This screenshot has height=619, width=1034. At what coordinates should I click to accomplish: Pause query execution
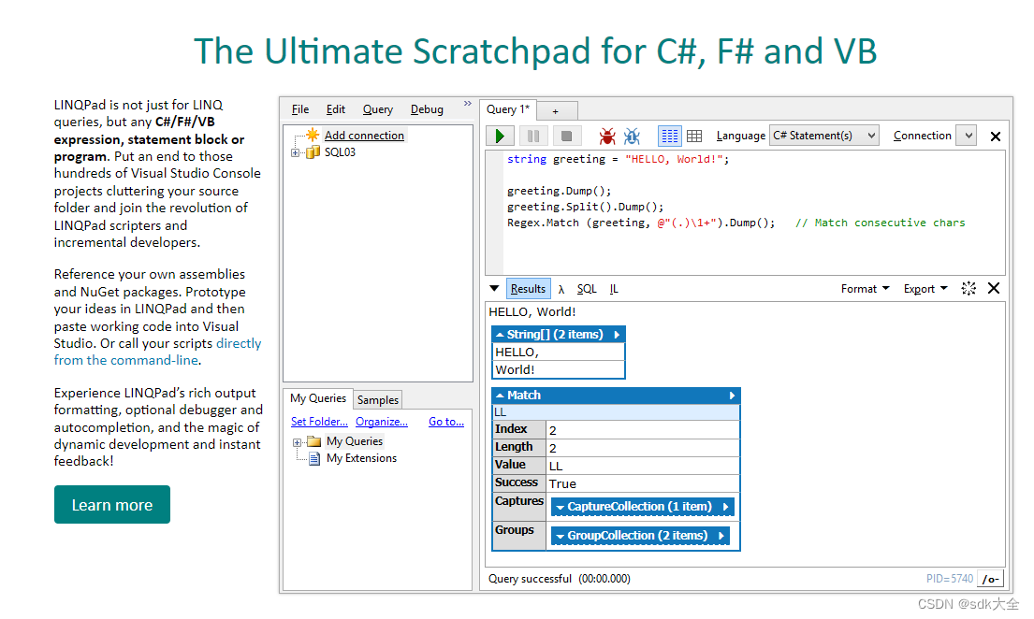click(532, 136)
